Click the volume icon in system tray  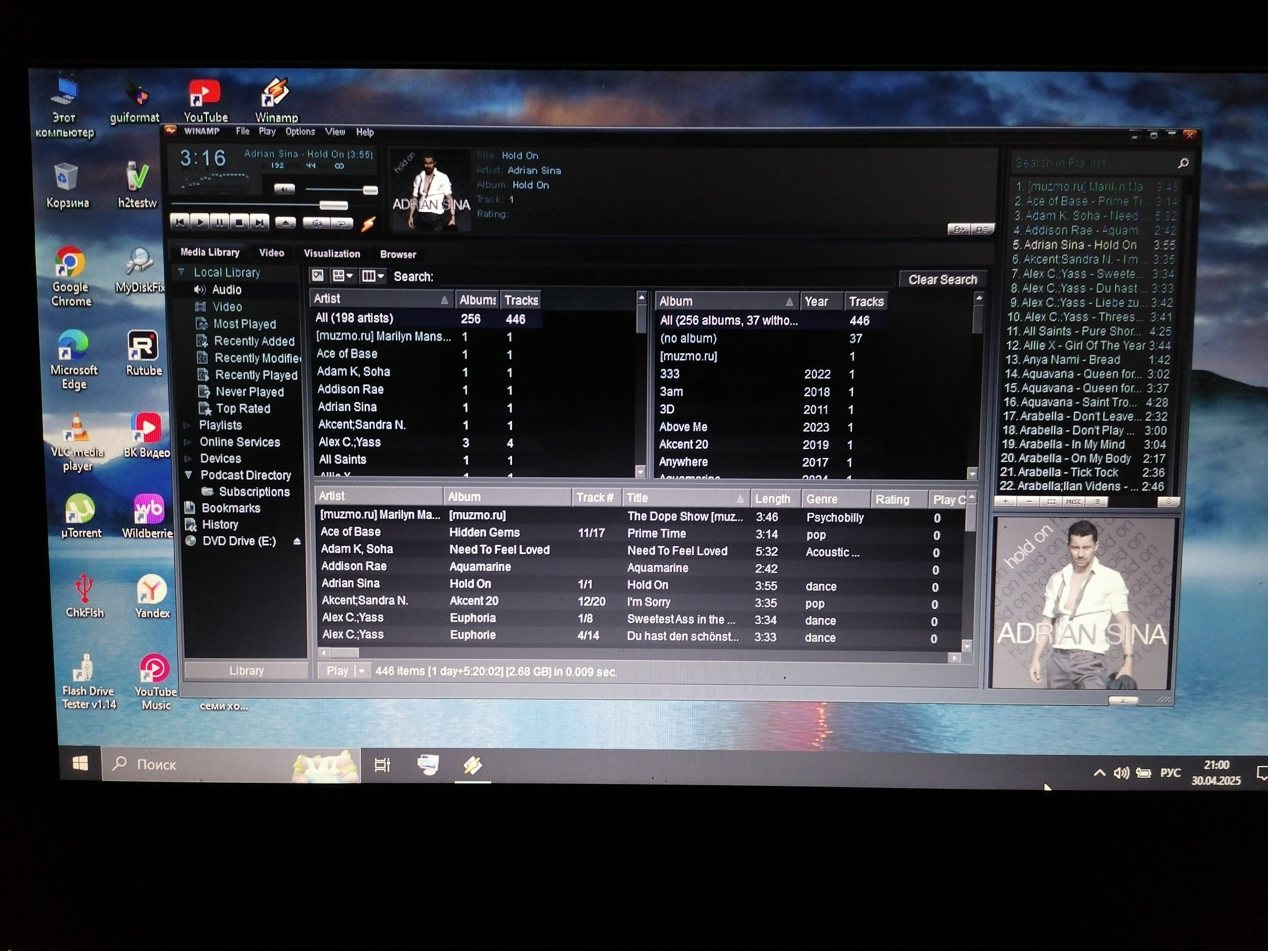1121,773
